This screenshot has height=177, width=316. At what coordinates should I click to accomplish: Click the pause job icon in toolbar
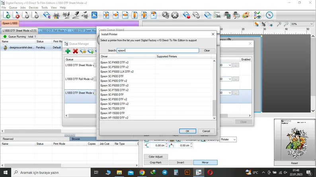[x=35, y=15]
